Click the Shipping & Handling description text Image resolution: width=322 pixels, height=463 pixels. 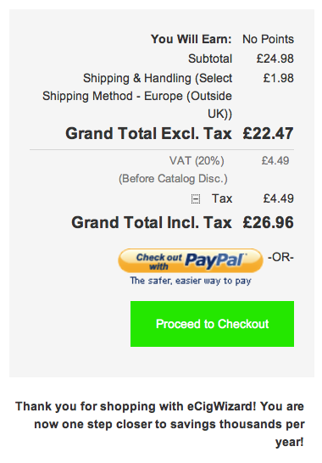tap(137, 96)
